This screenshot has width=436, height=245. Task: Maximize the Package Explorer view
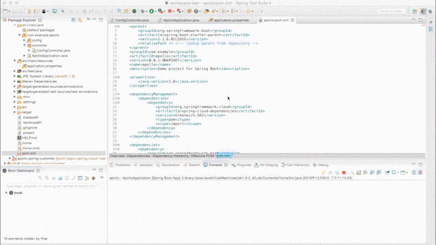[101, 20]
